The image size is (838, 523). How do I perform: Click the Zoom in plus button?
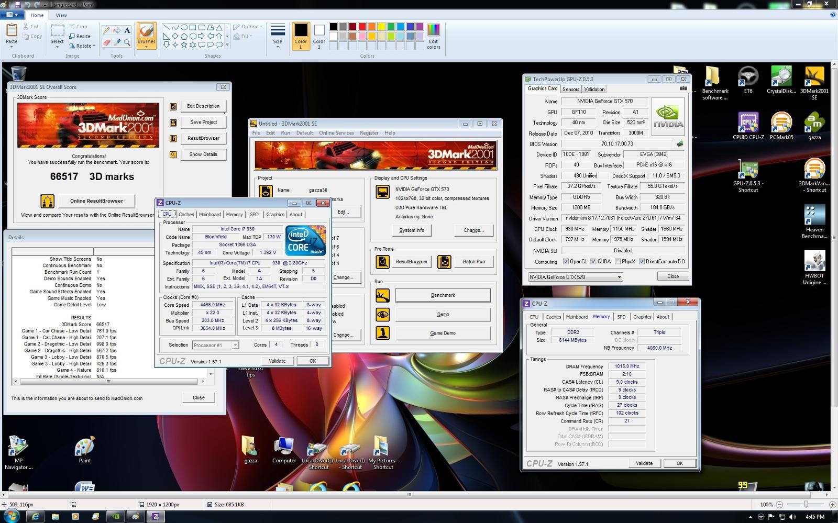pos(832,505)
